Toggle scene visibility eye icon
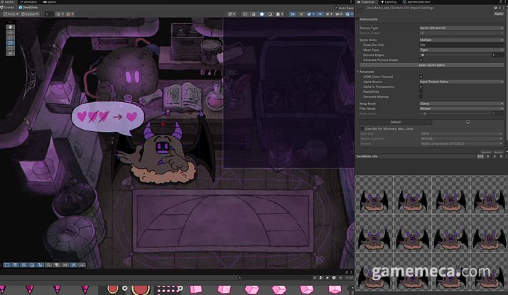The image size is (508, 295). coord(320,14)
